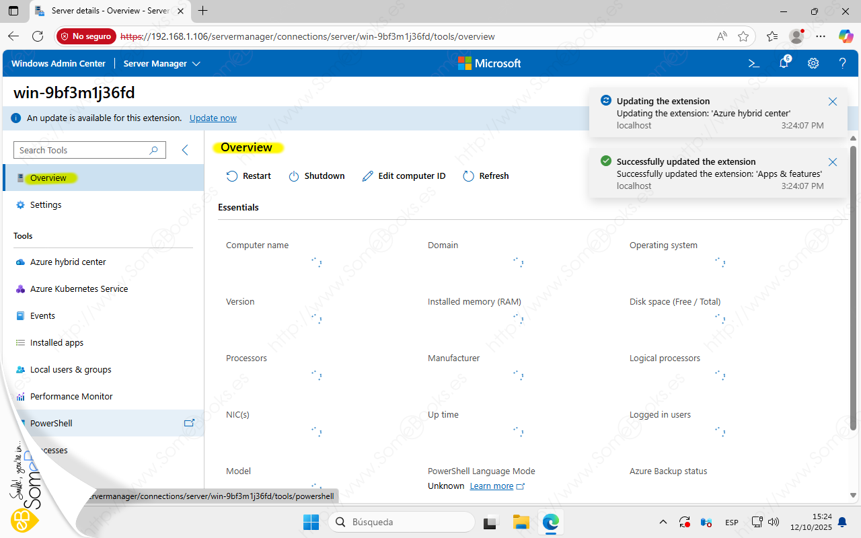Open Windows Admin Center settings gear
Viewport: 861px width, 538px height.
click(x=813, y=63)
